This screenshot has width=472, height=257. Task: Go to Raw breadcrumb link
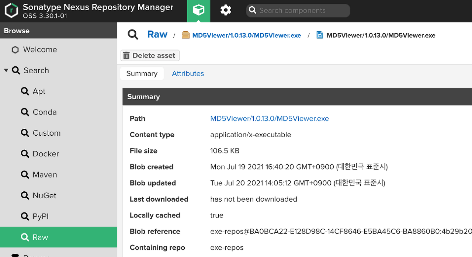tap(157, 34)
